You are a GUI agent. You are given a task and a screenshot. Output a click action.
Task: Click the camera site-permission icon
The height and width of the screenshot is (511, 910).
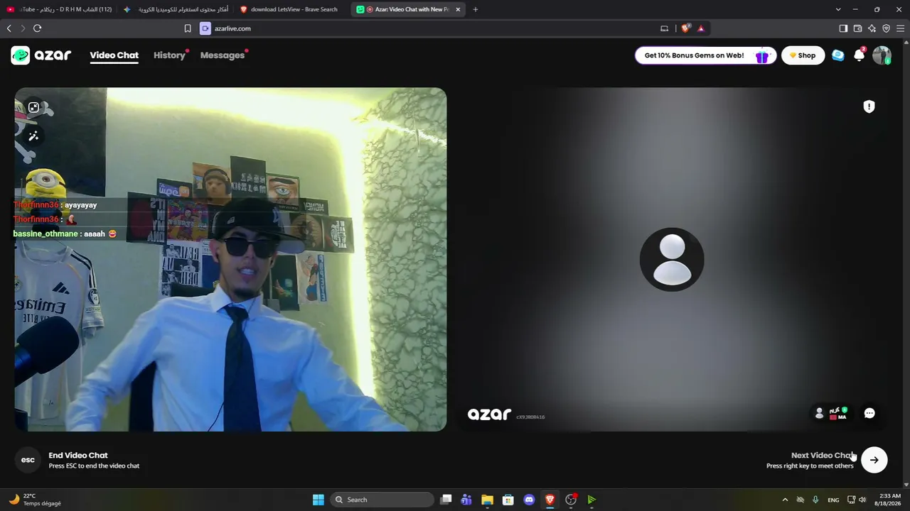(x=205, y=28)
